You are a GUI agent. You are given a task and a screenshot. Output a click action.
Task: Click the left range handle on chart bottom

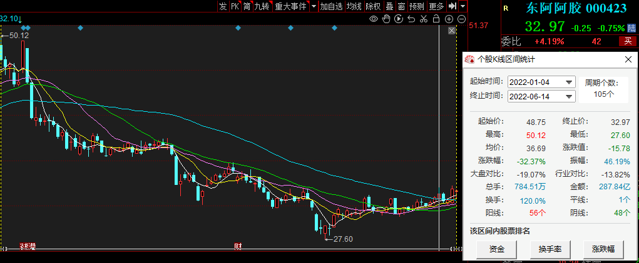tap(4, 249)
